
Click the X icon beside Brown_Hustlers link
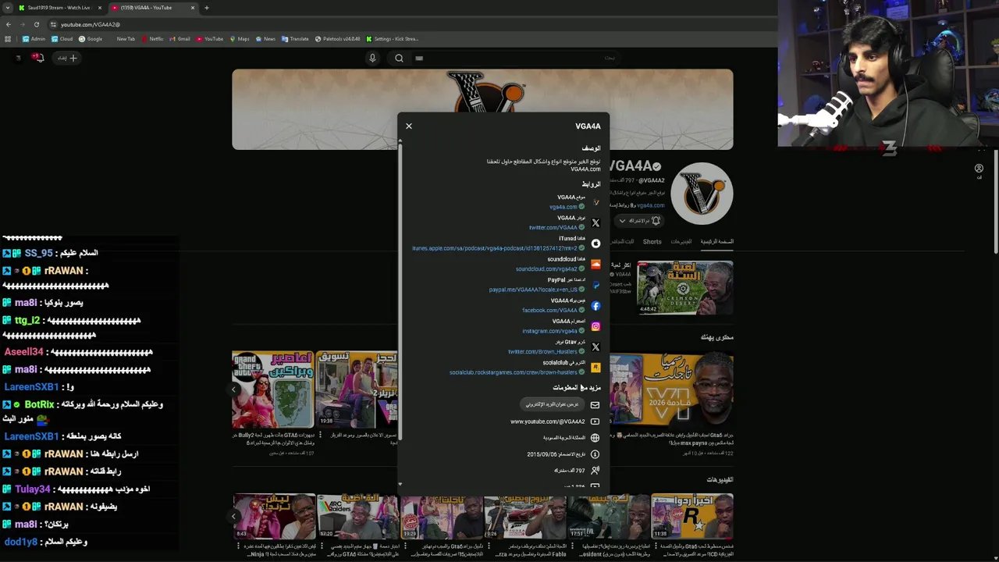point(595,347)
